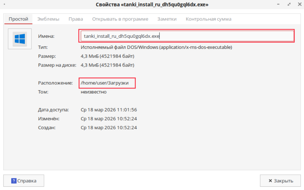304x190 pixels.
Task: Switch to the Эмблемы tab
Action: coord(48,19)
